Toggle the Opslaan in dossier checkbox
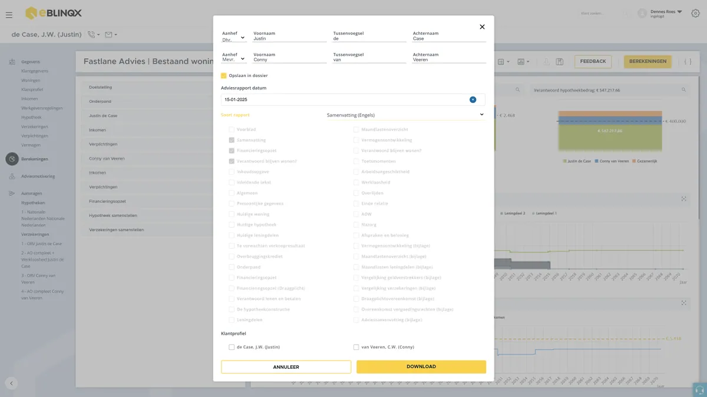Viewport: 707px width, 397px height. point(224,76)
